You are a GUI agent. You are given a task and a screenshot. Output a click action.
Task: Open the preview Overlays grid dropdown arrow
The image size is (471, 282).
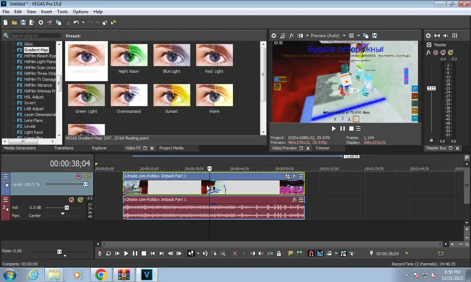point(358,36)
